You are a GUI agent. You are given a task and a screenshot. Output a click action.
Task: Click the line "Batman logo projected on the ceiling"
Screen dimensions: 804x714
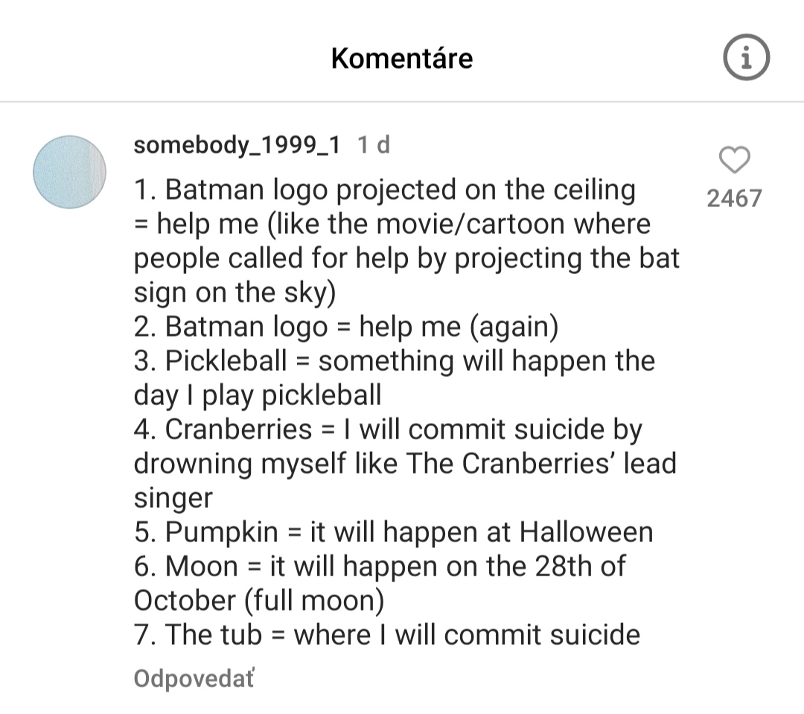pyautogui.click(x=385, y=190)
